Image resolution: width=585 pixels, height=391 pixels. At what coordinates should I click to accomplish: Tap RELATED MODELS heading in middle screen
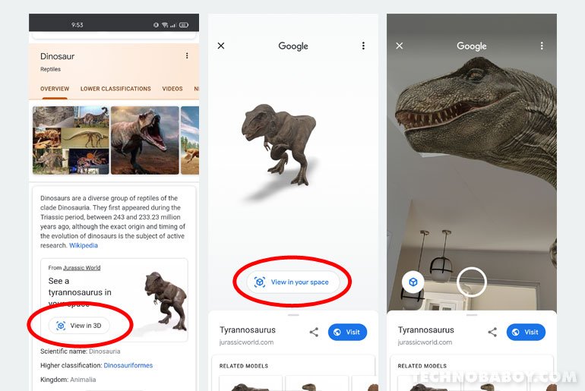coord(244,366)
